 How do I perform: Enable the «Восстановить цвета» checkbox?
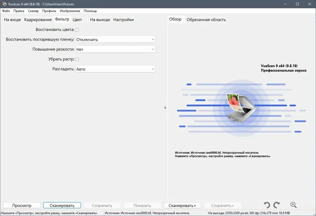77,30
